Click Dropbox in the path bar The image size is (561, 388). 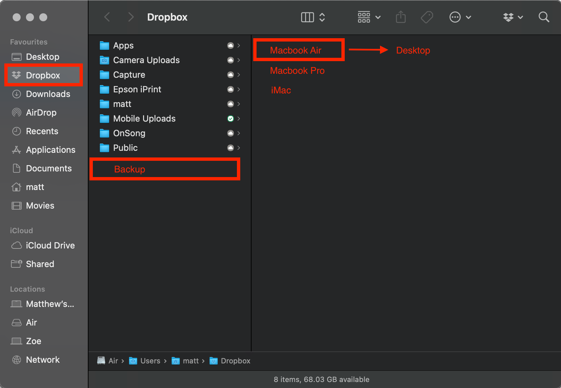click(x=230, y=361)
